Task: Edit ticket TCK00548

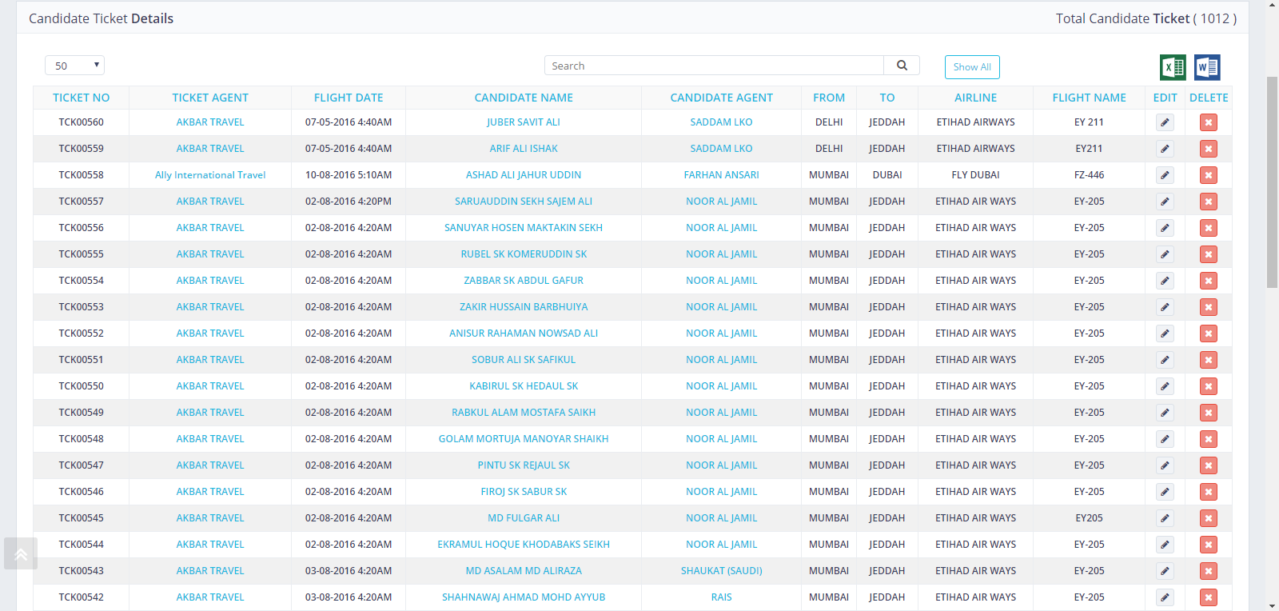Action: pyautogui.click(x=1165, y=439)
